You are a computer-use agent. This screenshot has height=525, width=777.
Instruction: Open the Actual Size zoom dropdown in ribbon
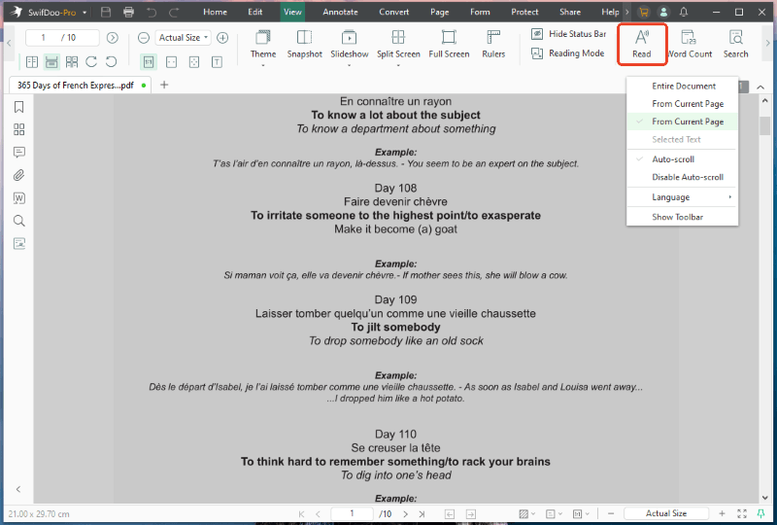coord(184,37)
